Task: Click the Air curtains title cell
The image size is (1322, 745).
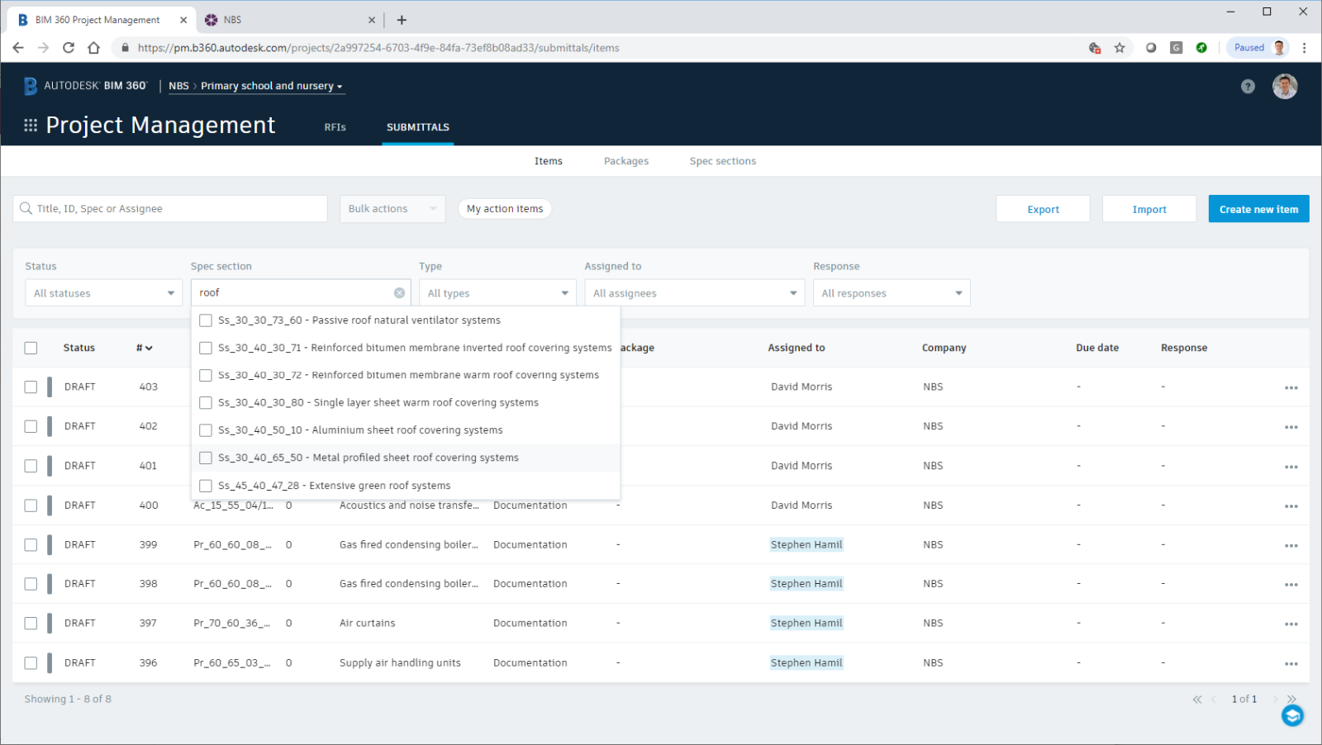Action: point(368,624)
